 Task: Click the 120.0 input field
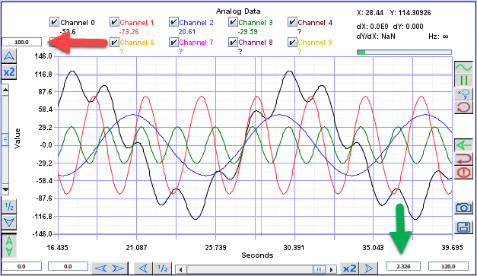tap(448, 266)
